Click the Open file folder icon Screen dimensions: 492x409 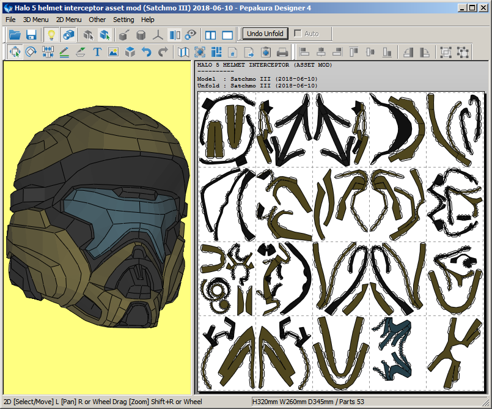15,35
